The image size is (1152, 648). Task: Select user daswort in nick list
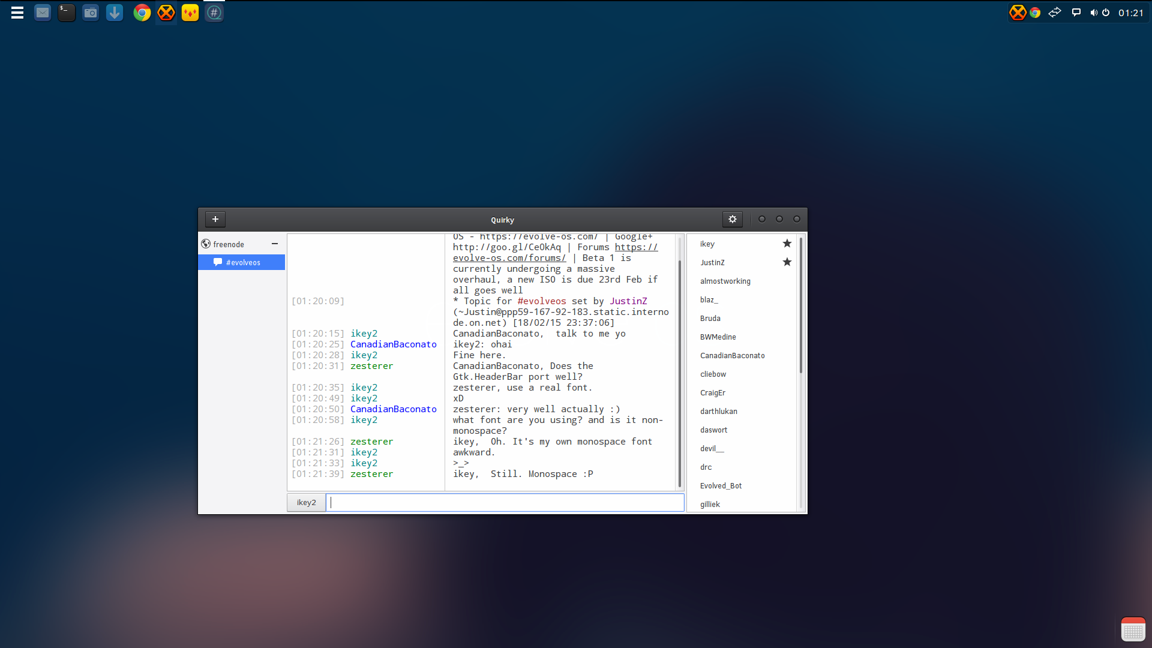(x=741, y=430)
